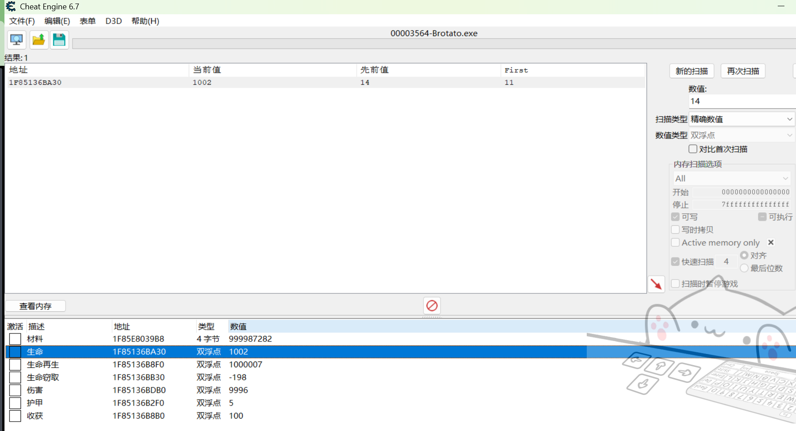Click the 新的扫描 button
Viewport: 796px width, 431px height.
(x=691, y=71)
